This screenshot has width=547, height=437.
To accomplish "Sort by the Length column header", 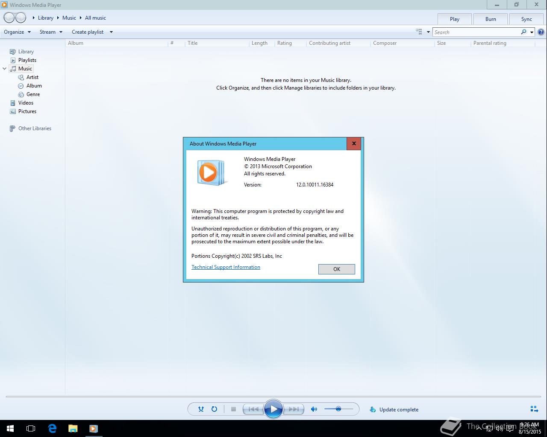I will 262,43.
